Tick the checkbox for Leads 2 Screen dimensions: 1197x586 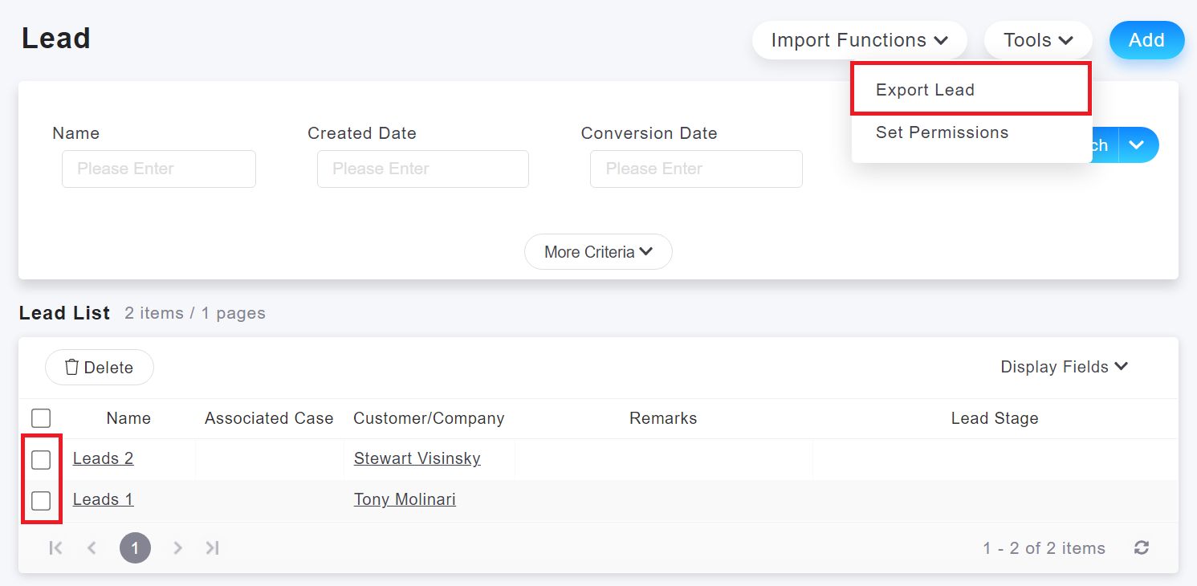click(41, 459)
